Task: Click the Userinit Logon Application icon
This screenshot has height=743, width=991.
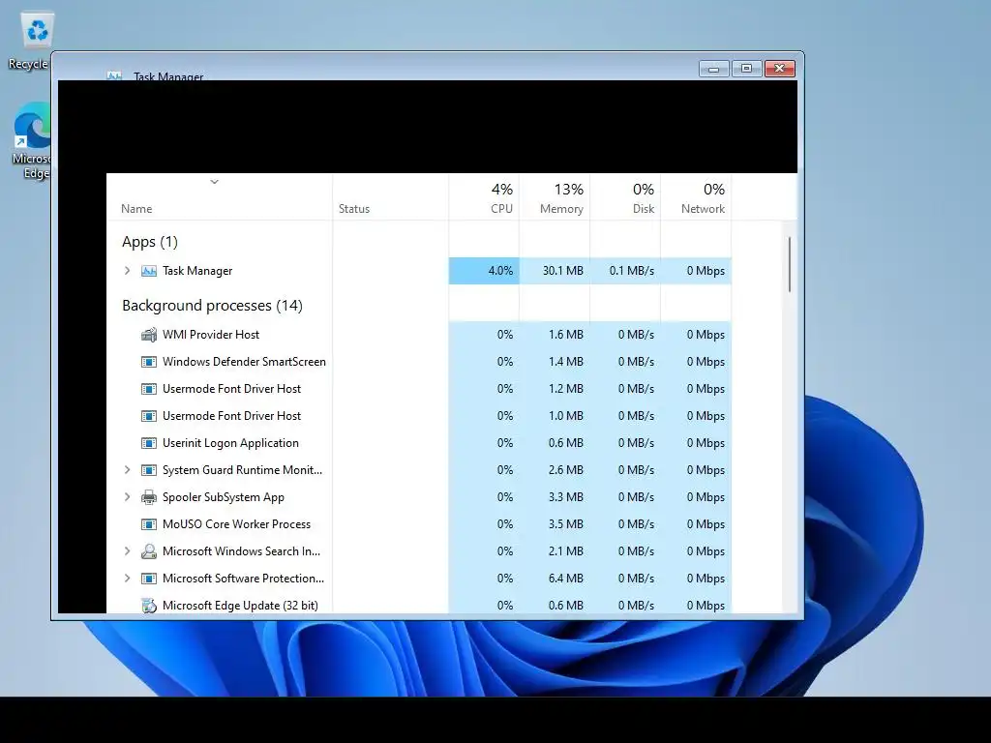Action: coord(148,443)
